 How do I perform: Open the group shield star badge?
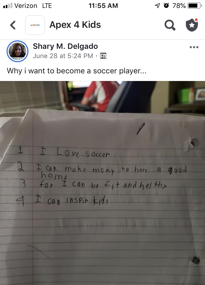coord(192,25)
